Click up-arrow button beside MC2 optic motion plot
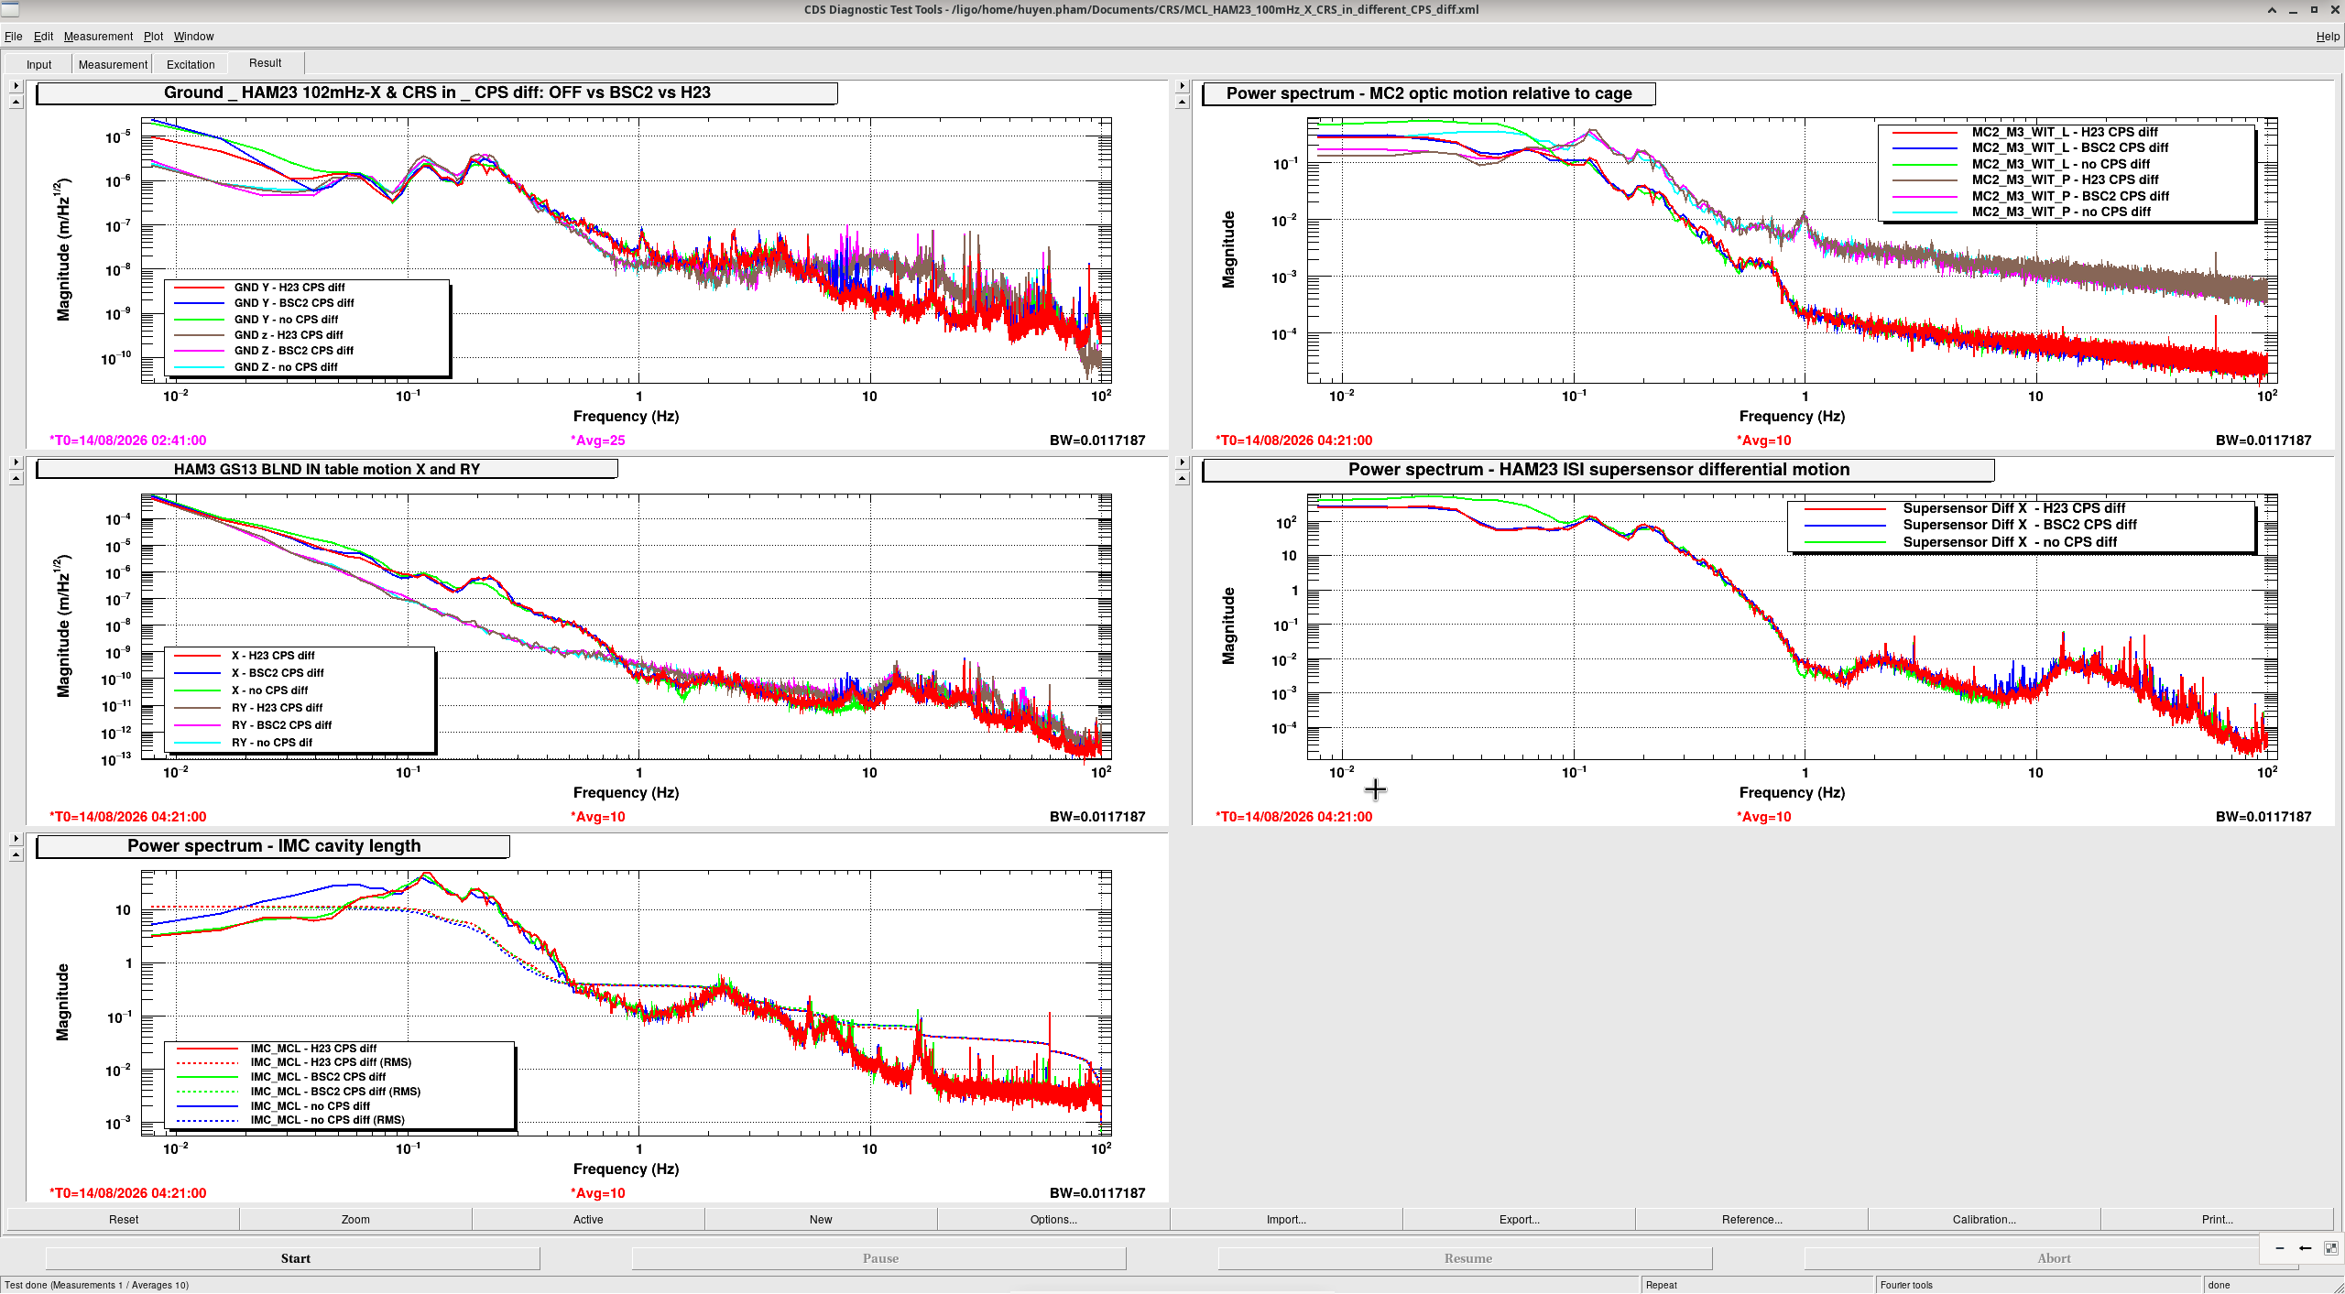2345x1294 pixels. tap(1182, 102)
